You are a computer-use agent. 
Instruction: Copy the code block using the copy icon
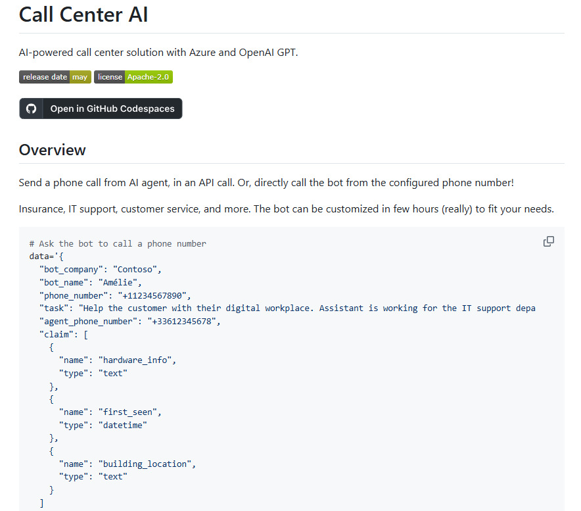(x=549, y=241)
